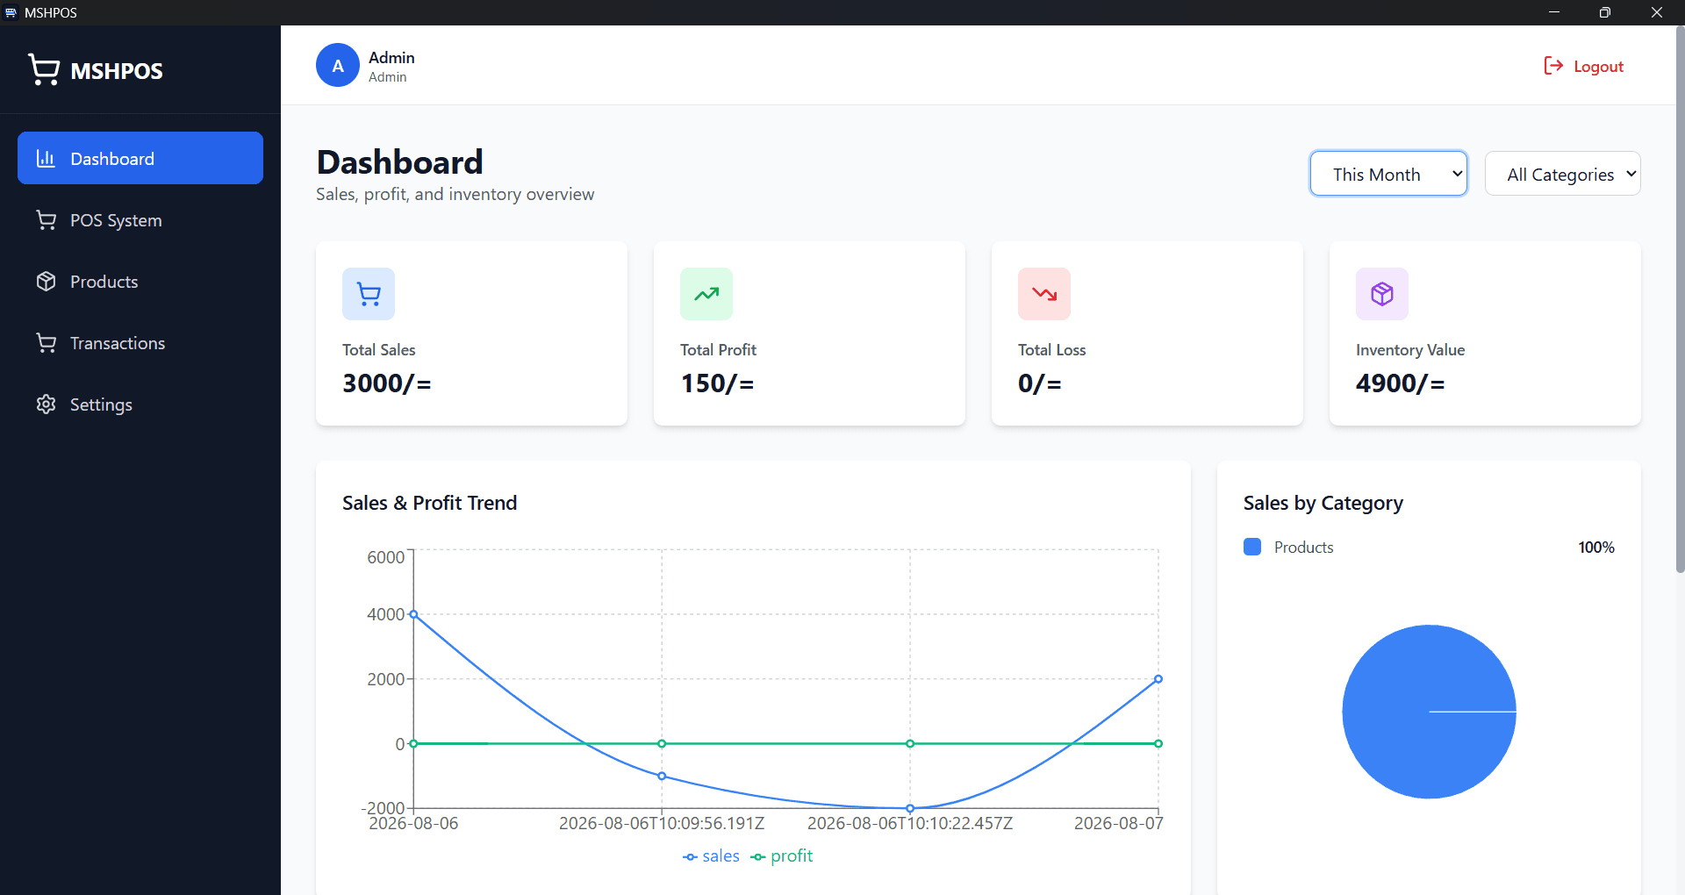This screenshot has width=1685, height=895.
Task: Log out using the Logout text
Action: (1598, 67)
